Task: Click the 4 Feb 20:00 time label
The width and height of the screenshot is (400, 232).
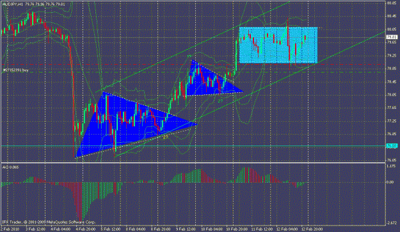Action: [x=86, y=229]
